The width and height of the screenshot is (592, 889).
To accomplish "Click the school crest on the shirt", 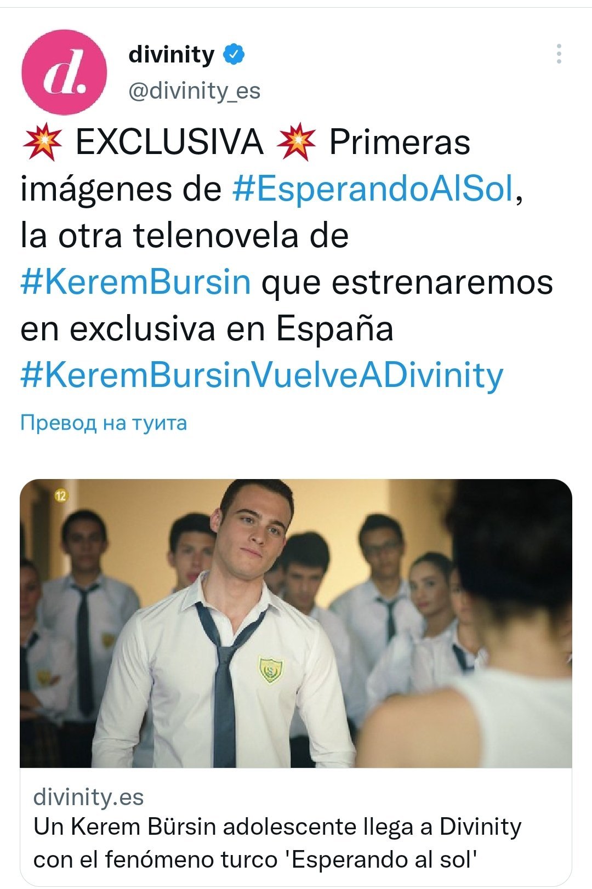I will pyautogui.click(x=270, y=670).
